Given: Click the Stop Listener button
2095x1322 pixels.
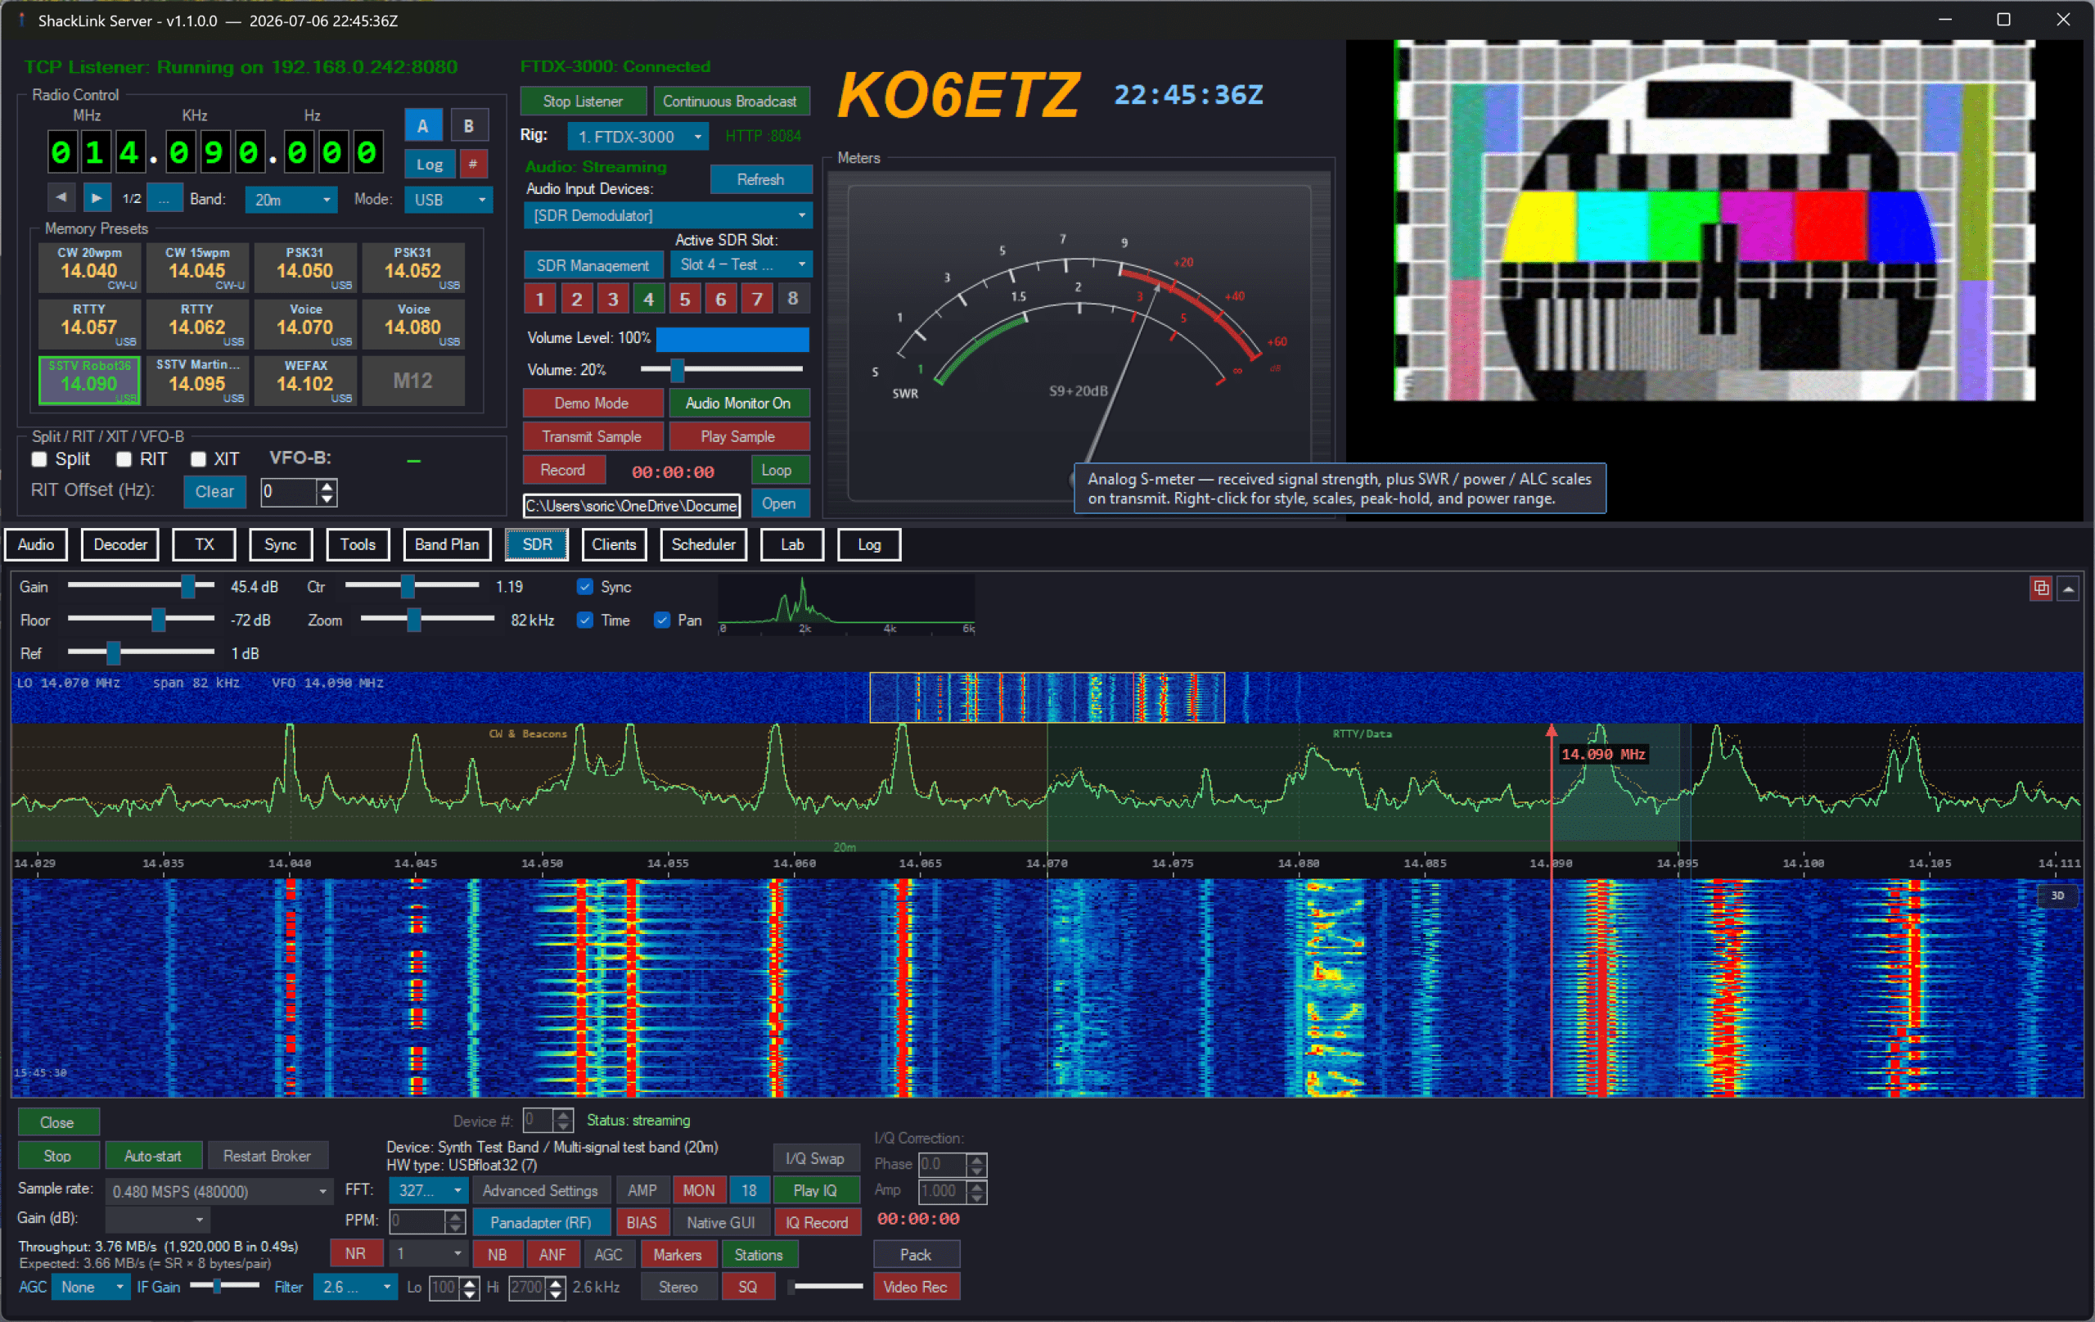Looking at the screenshot, I should coord(583,101).
